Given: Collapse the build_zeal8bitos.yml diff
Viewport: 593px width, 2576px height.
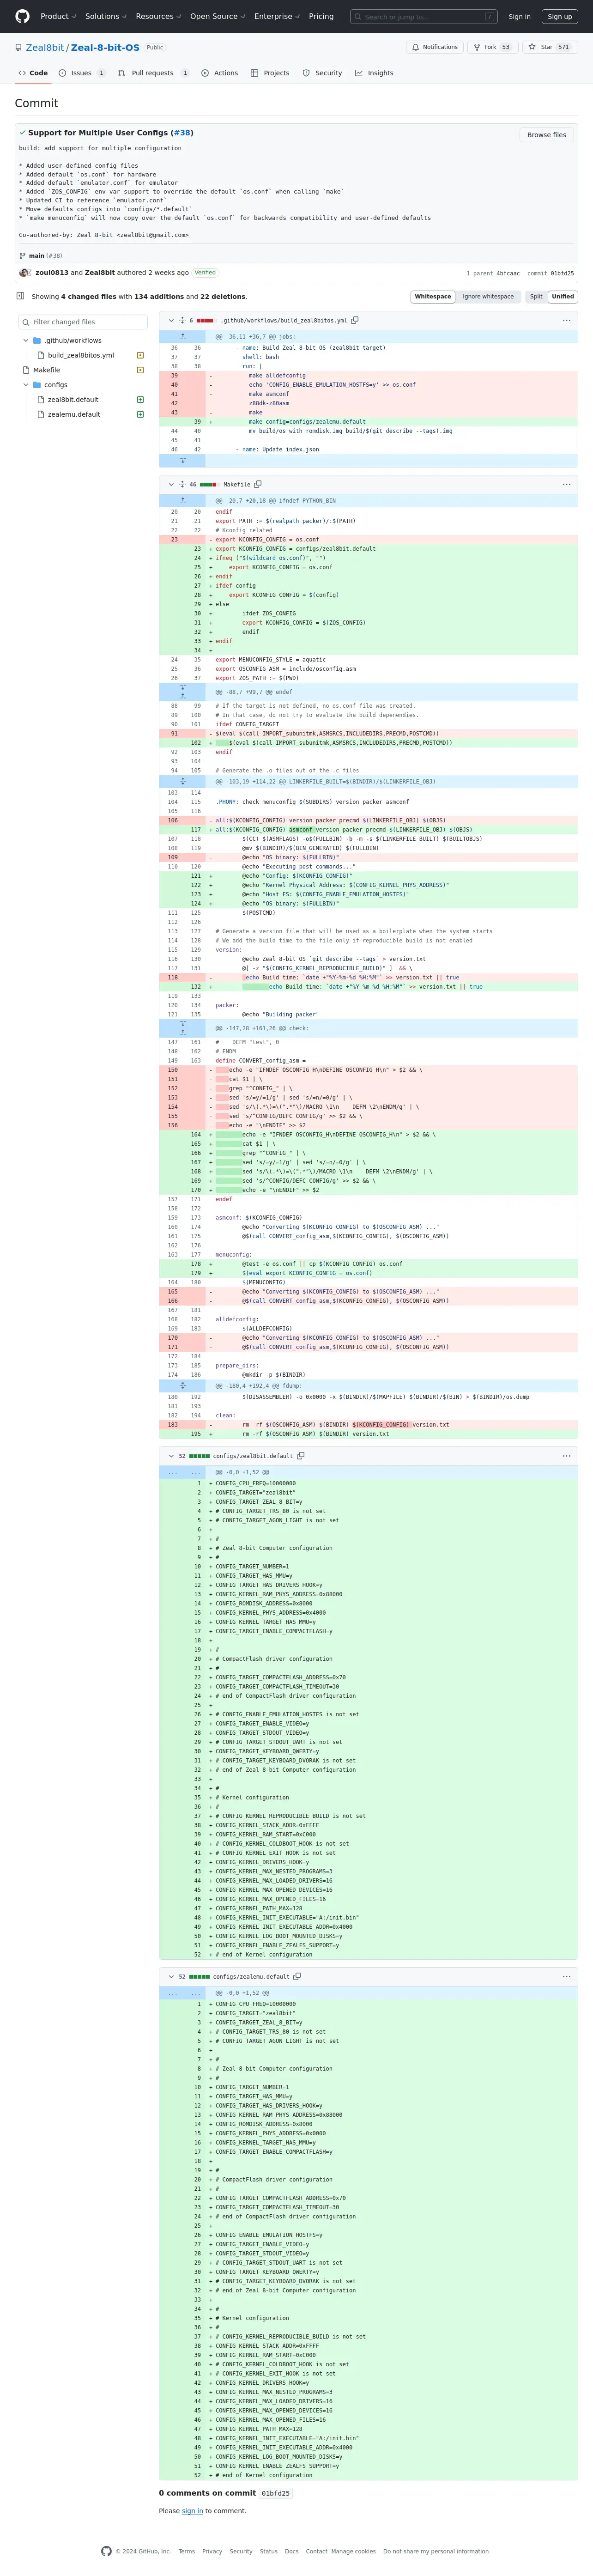Looking at the screenshot, I should pyautogui.click(x=171, y=320).
